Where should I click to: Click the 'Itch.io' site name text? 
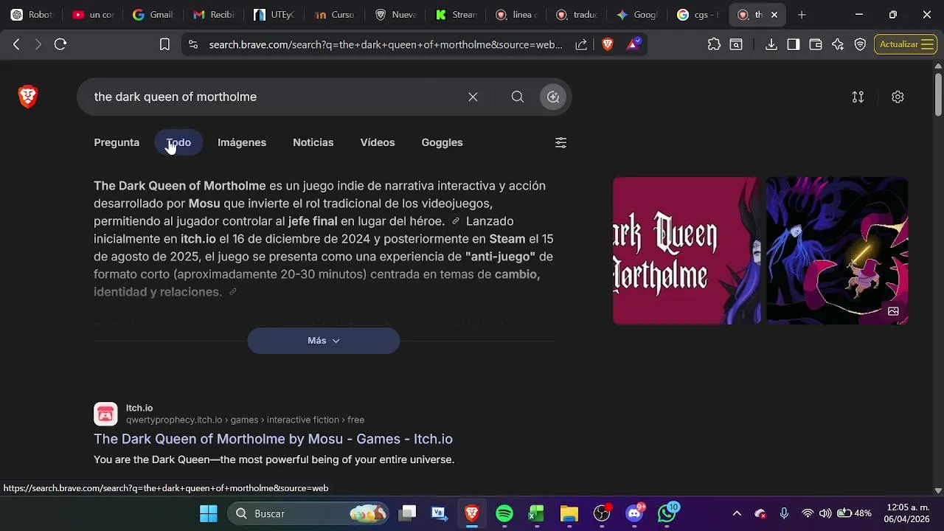pos(139,408)
